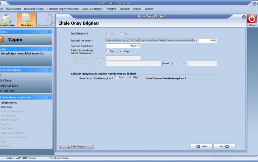Select Evet for posta yoluyla satılacak
258x162 pixels.
click(x=107, y=51)
